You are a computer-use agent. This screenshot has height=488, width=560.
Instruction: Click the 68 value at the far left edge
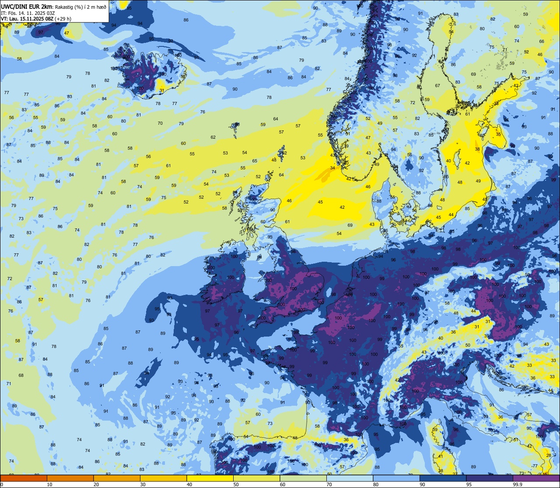21,376
